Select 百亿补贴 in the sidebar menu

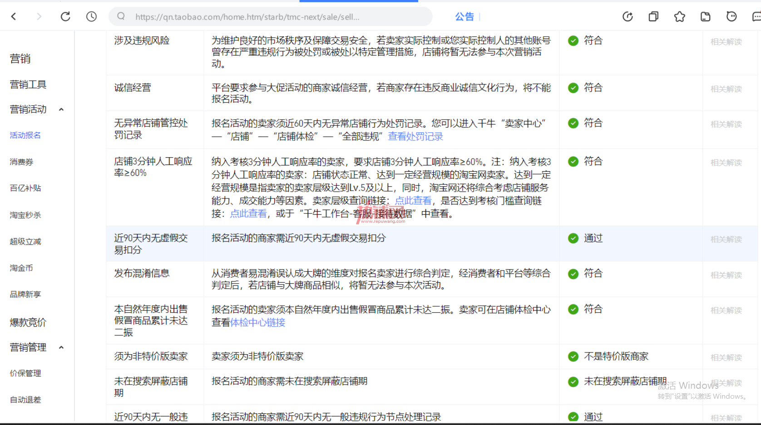tap(25, 188)
